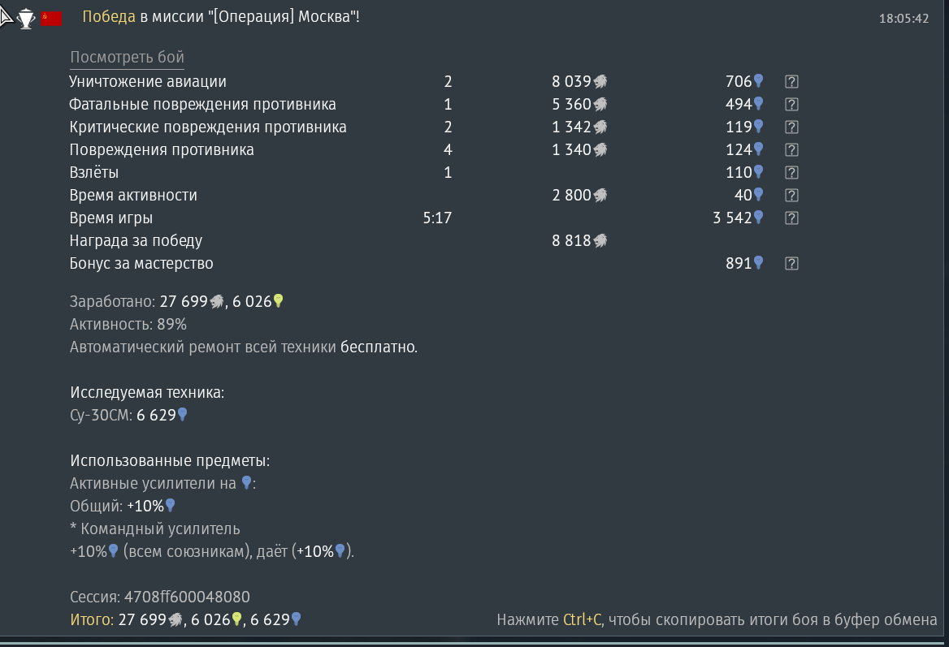The width and height of the screenshot is (949, 647).
Task: Click silver lion icon next to 8 039
Action: 600,82
